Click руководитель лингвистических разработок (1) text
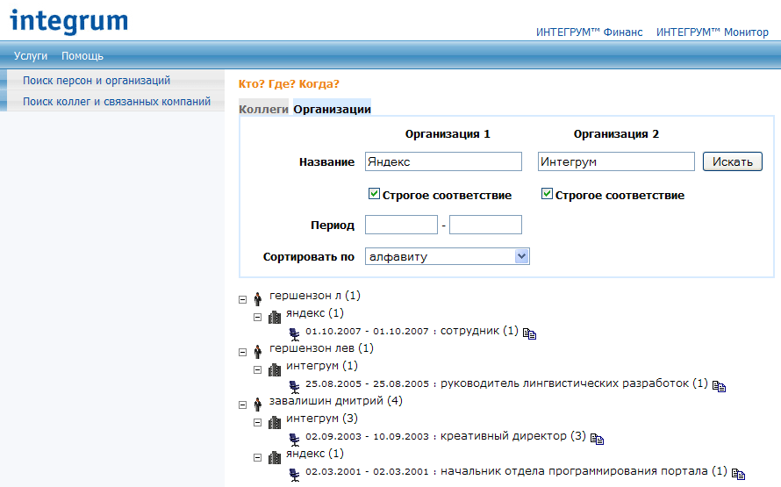Screen dimensions: 781x487 [x=574, y=383]
